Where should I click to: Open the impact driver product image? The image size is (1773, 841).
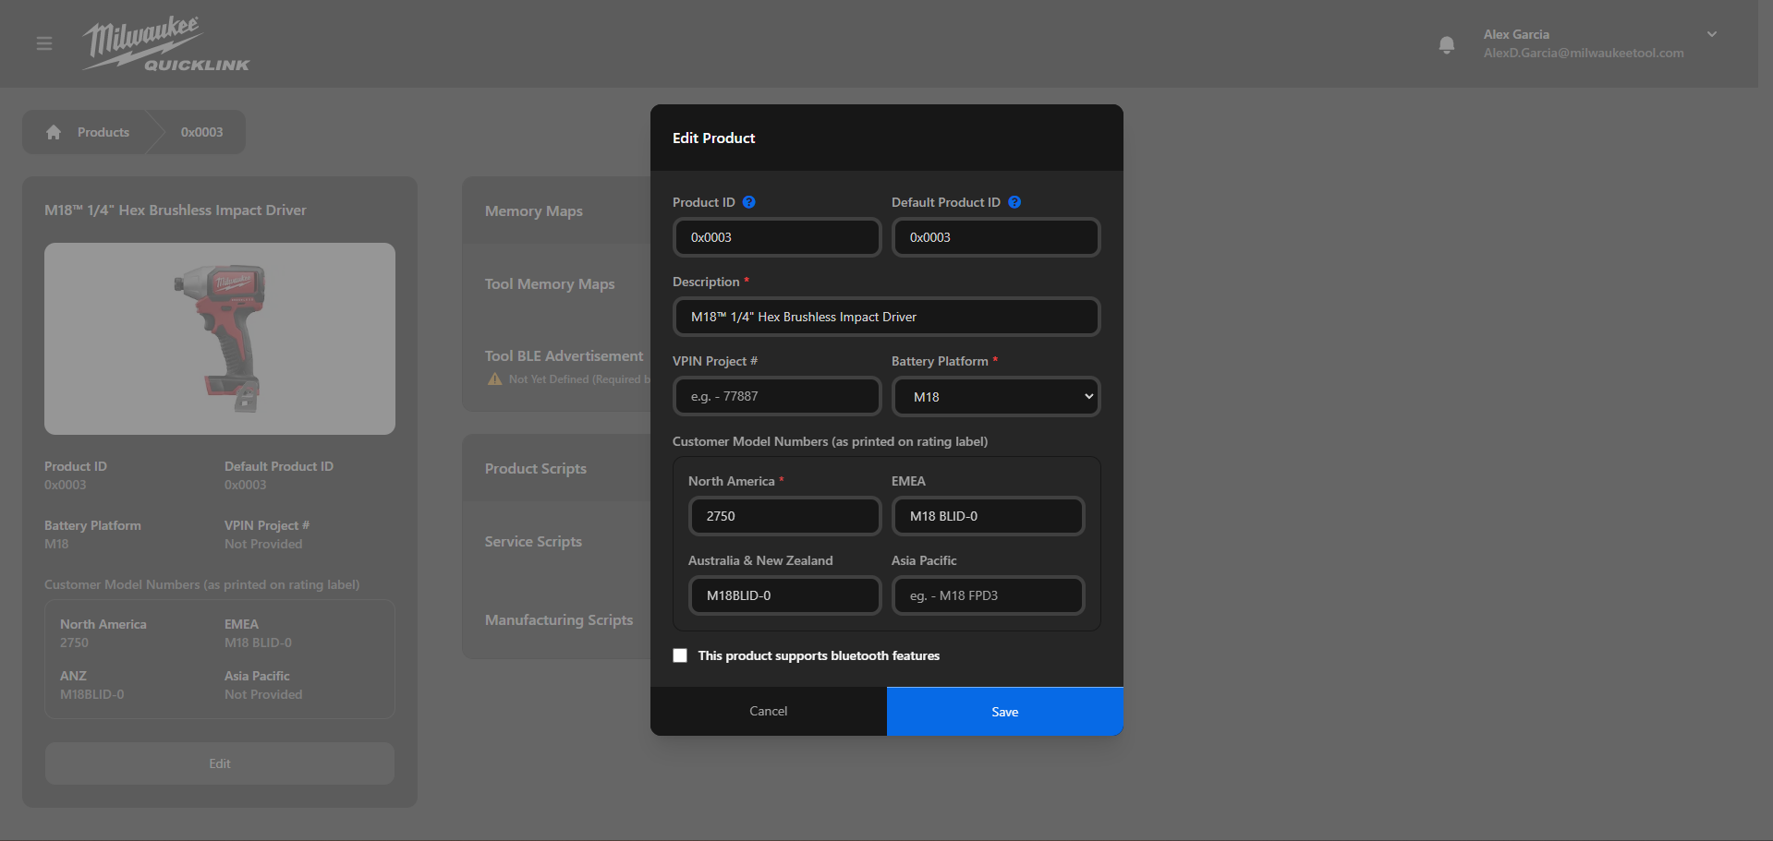coord(220,339)
